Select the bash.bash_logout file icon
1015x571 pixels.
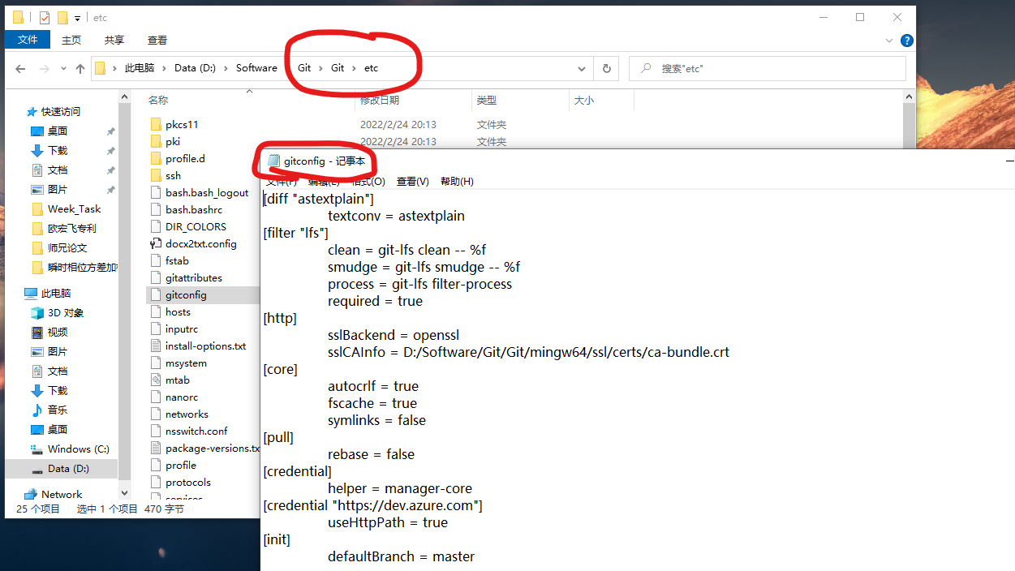pos(157,193)
